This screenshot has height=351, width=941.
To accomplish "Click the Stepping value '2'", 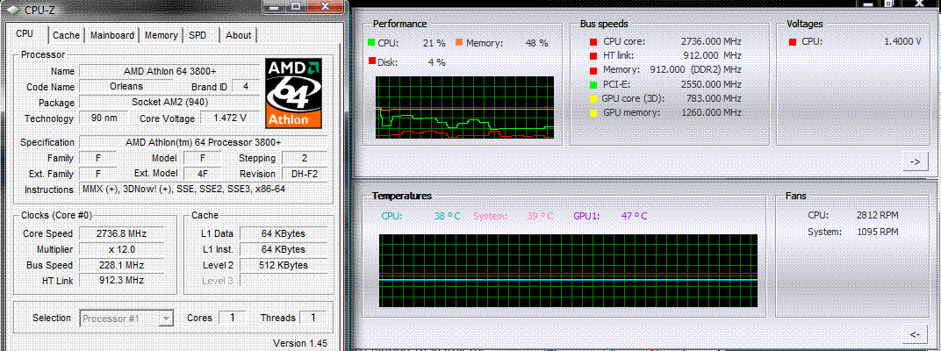I will pos(305,158).
